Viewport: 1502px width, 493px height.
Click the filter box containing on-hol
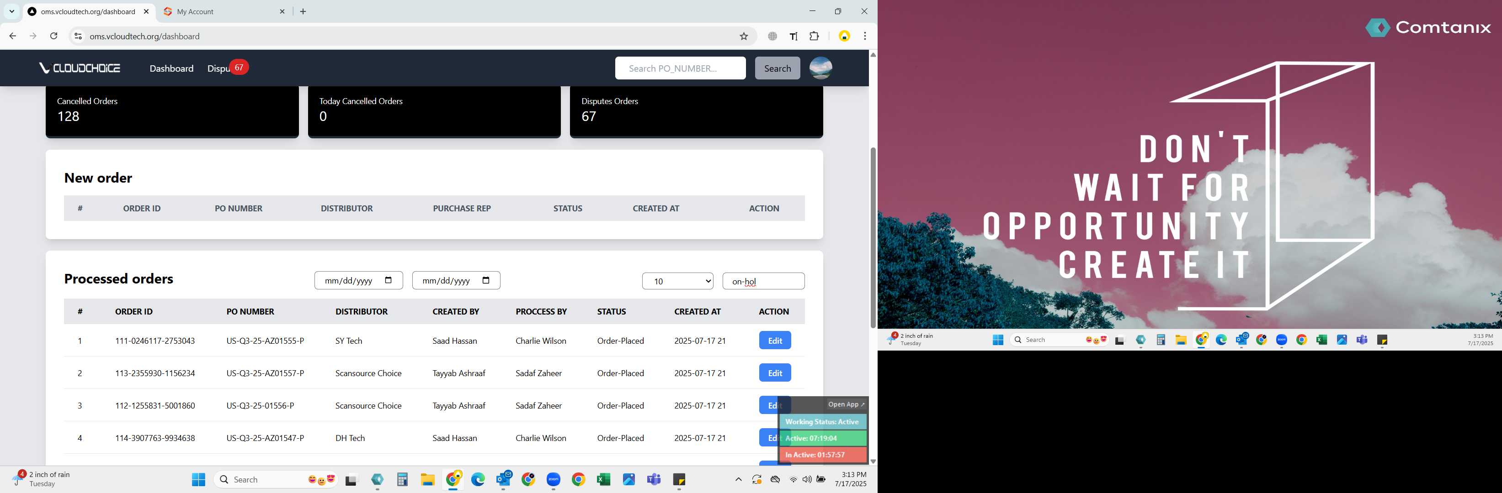pyautogui.click(x=763, y=281)
